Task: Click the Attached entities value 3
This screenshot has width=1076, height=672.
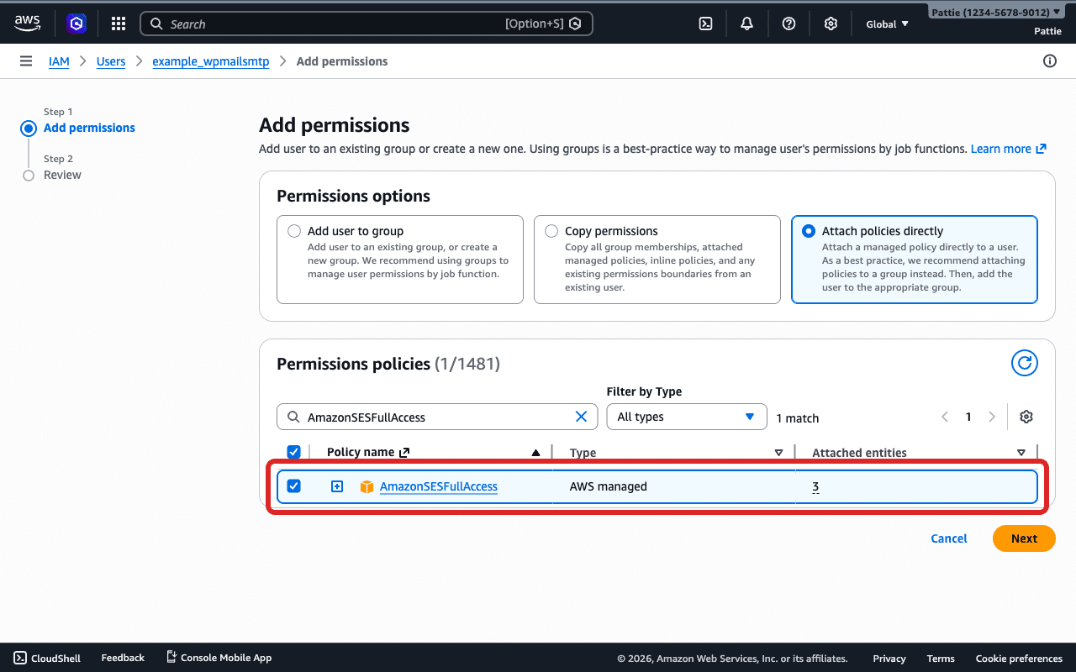Action: pos(815,486)
